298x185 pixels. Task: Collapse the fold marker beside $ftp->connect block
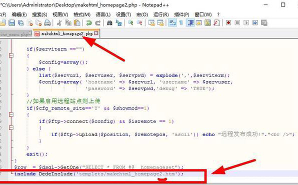tap(11, 127)
